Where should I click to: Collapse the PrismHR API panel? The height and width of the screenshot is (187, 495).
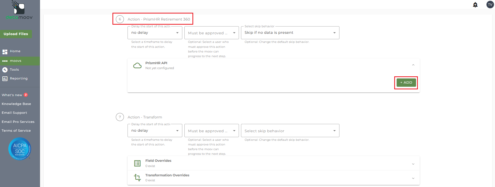pyautogui.click(x=413, y=65)
